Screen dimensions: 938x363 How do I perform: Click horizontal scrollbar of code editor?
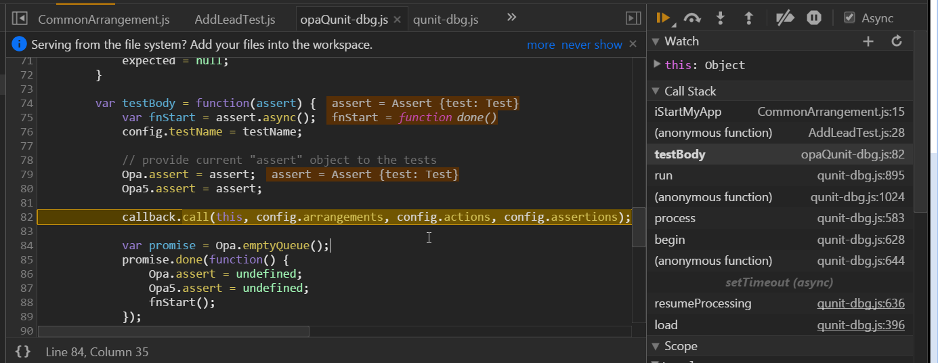(173, 331)
